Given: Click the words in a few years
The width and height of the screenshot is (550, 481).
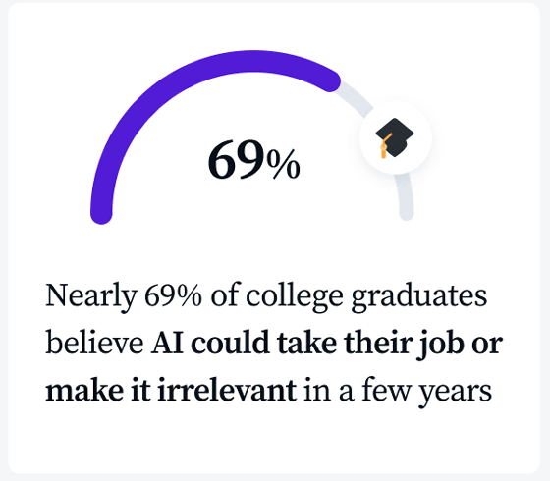Looking at the screenshot, I should [x=398, y=392].
